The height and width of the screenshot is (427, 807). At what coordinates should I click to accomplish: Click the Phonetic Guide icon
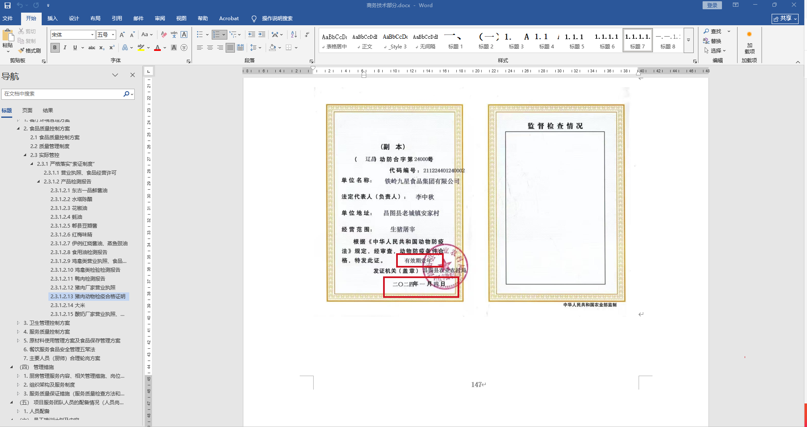174,35
